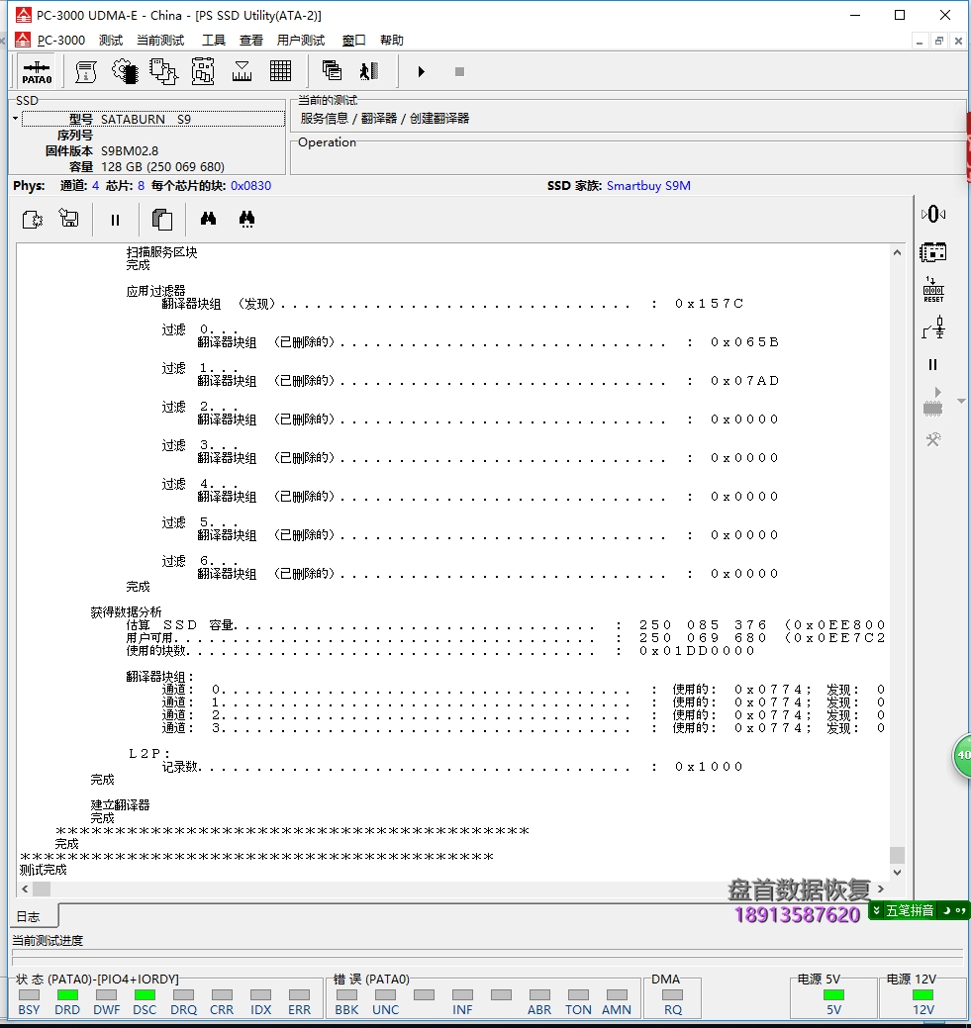This screenshot has width=971, height=1028.
Task: Open the 帮助 menu
Action: pos(392,40)
